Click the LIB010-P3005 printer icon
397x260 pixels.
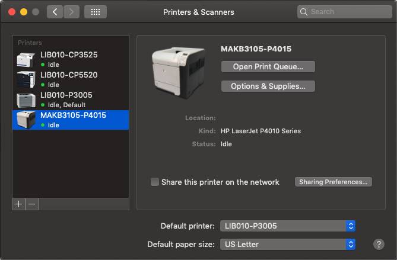[26, 99]
